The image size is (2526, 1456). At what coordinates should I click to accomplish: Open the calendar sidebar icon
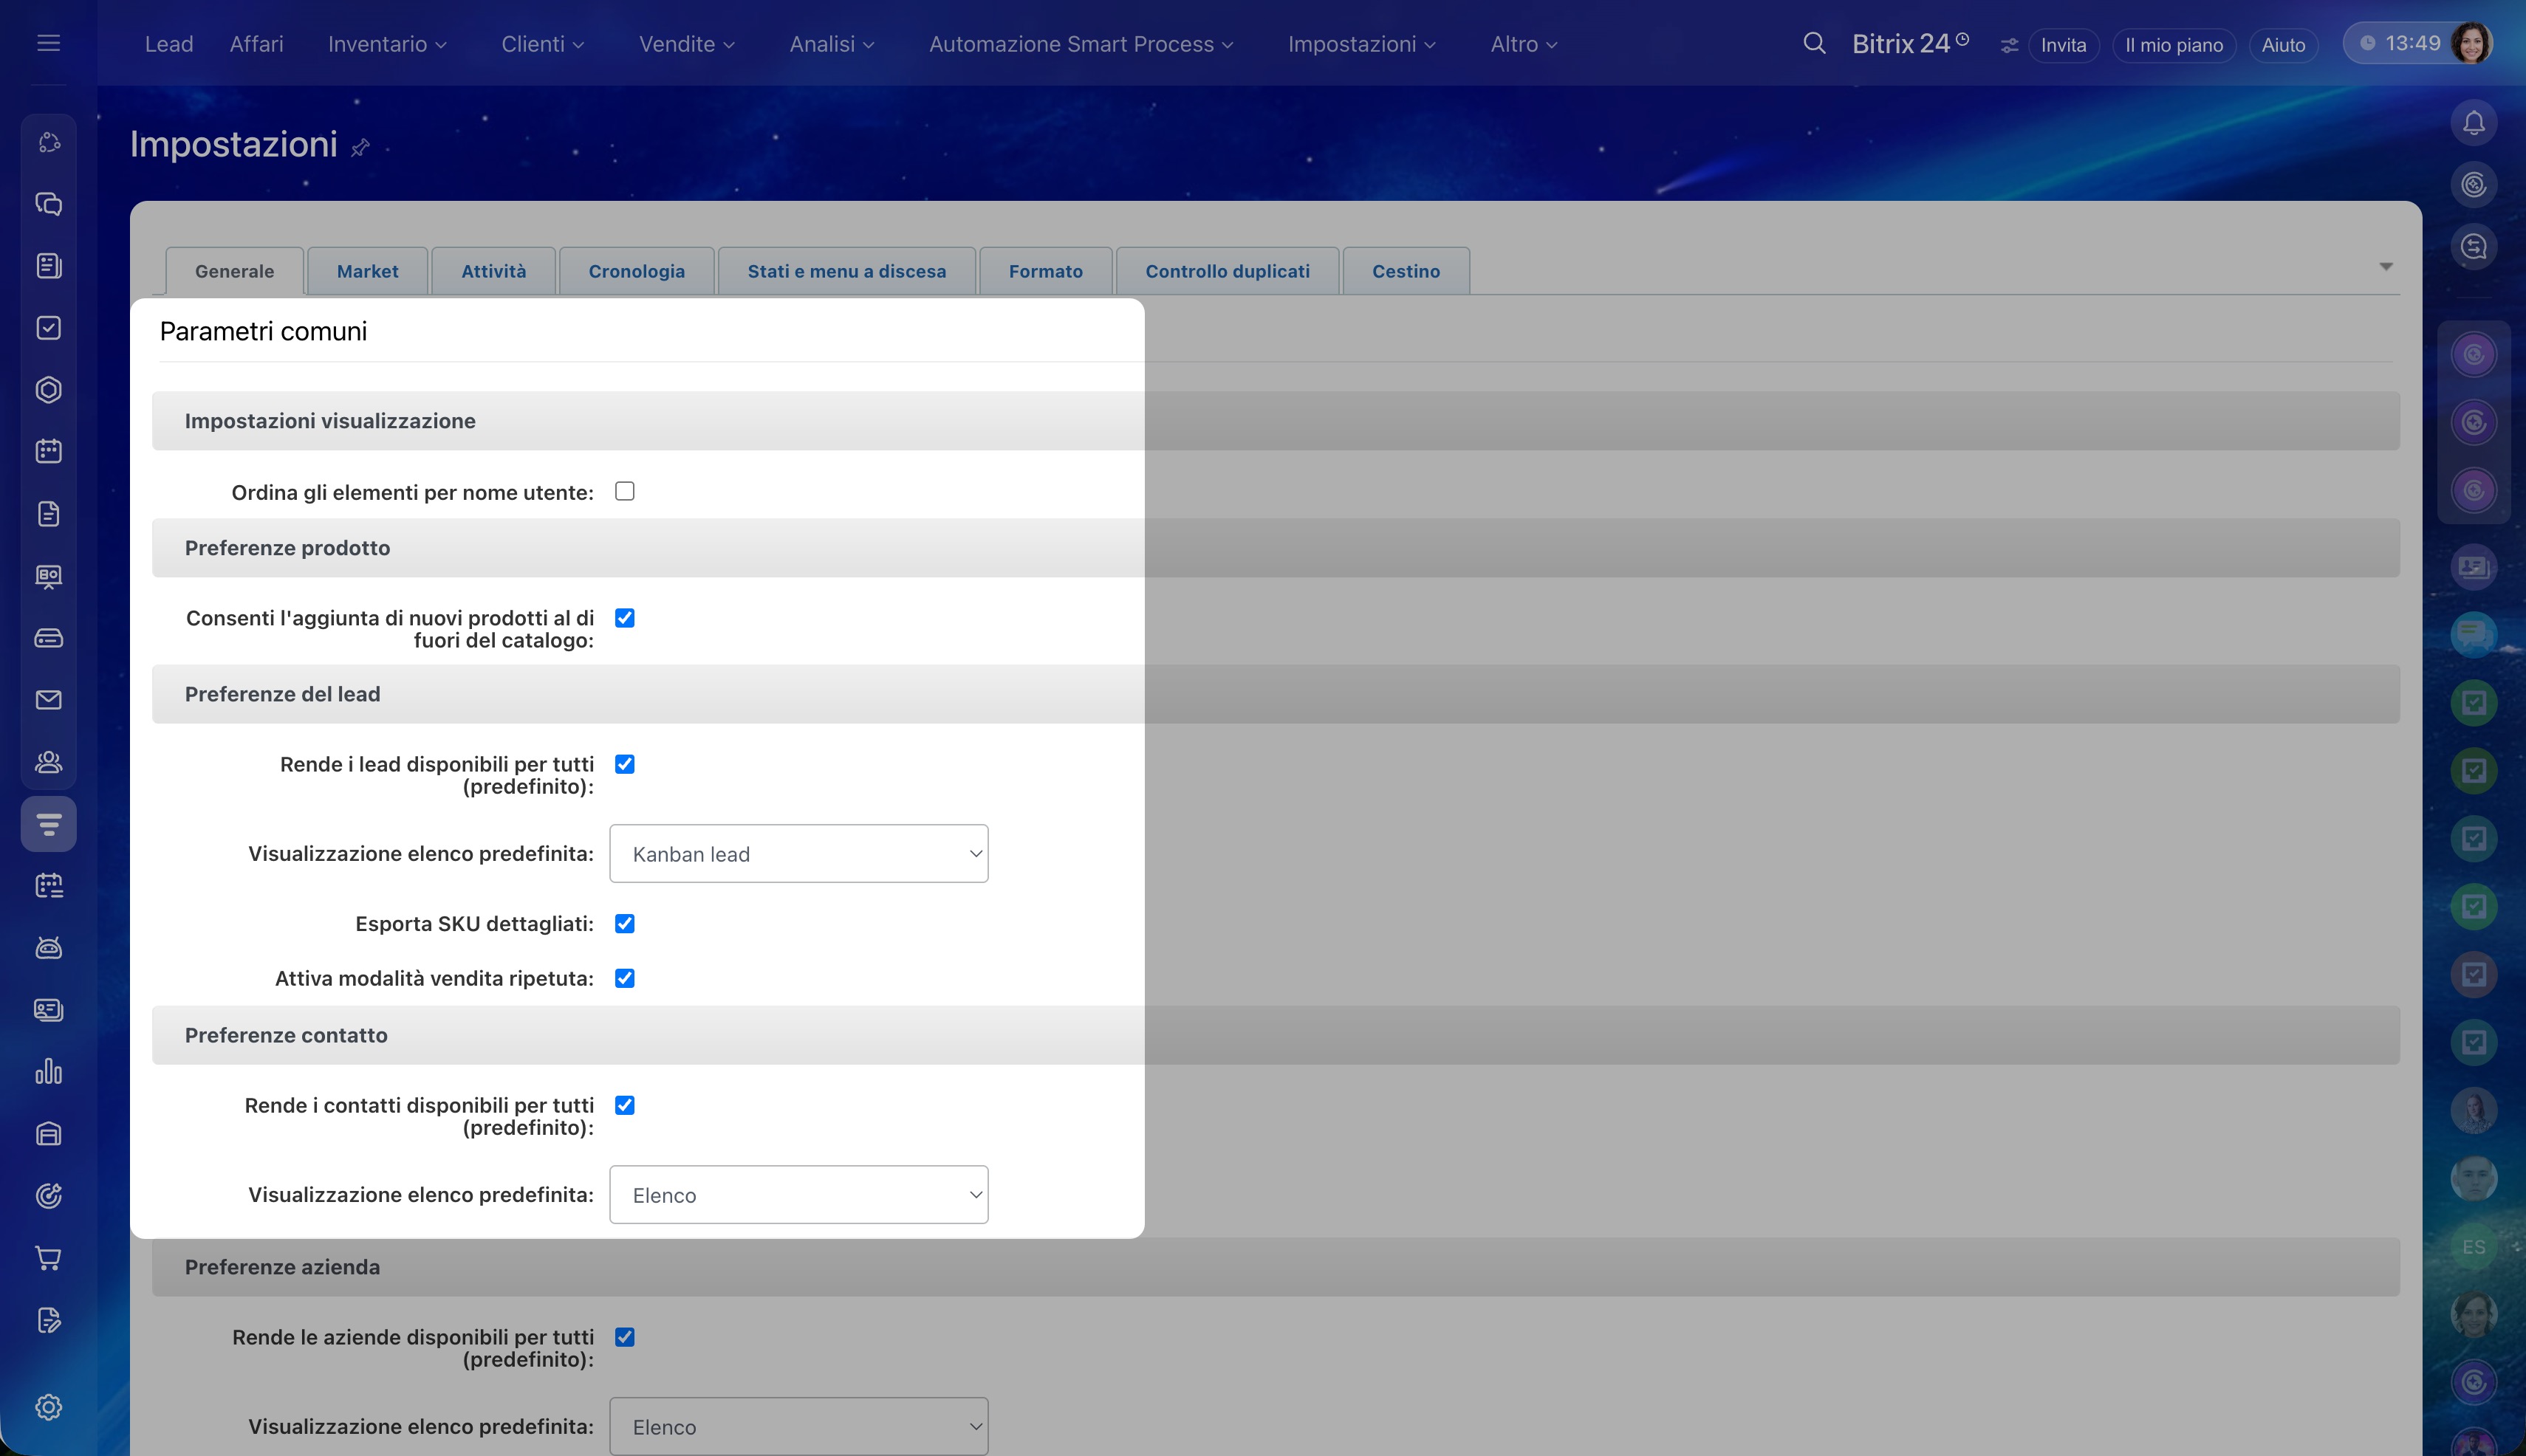[x=48, y=451]
